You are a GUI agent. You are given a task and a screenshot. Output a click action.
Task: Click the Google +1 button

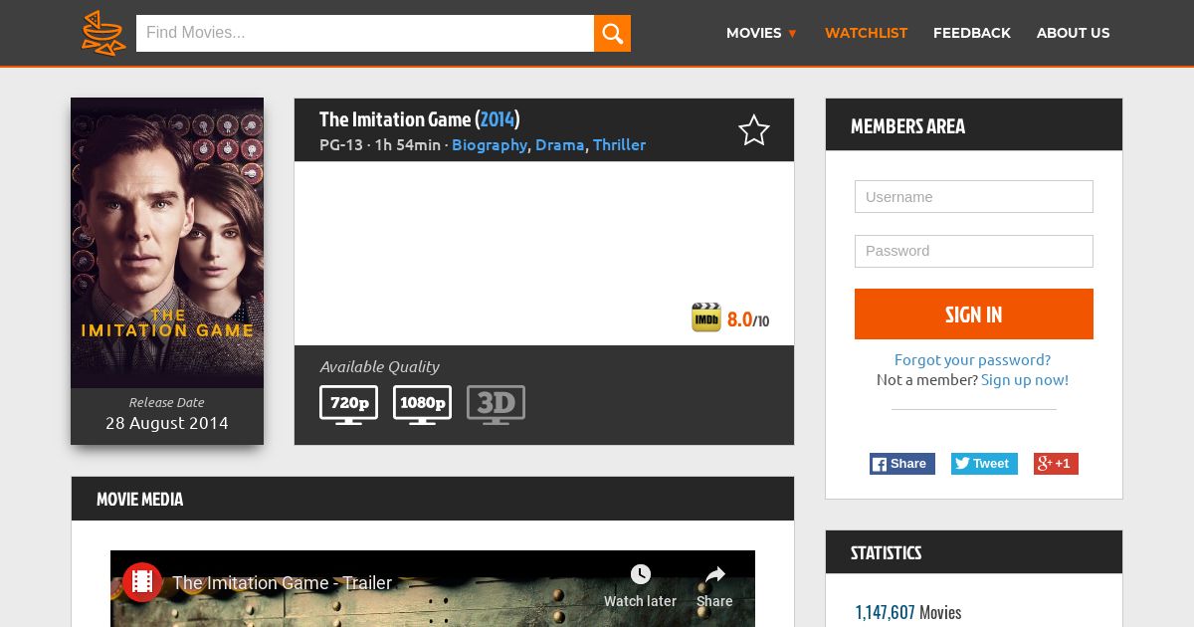[1056, 464]
